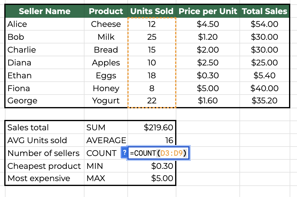The width and height of the screenshot is (297, 197).
Task: Click the Units Sold header cell
Action: click(x=152, y=12)
